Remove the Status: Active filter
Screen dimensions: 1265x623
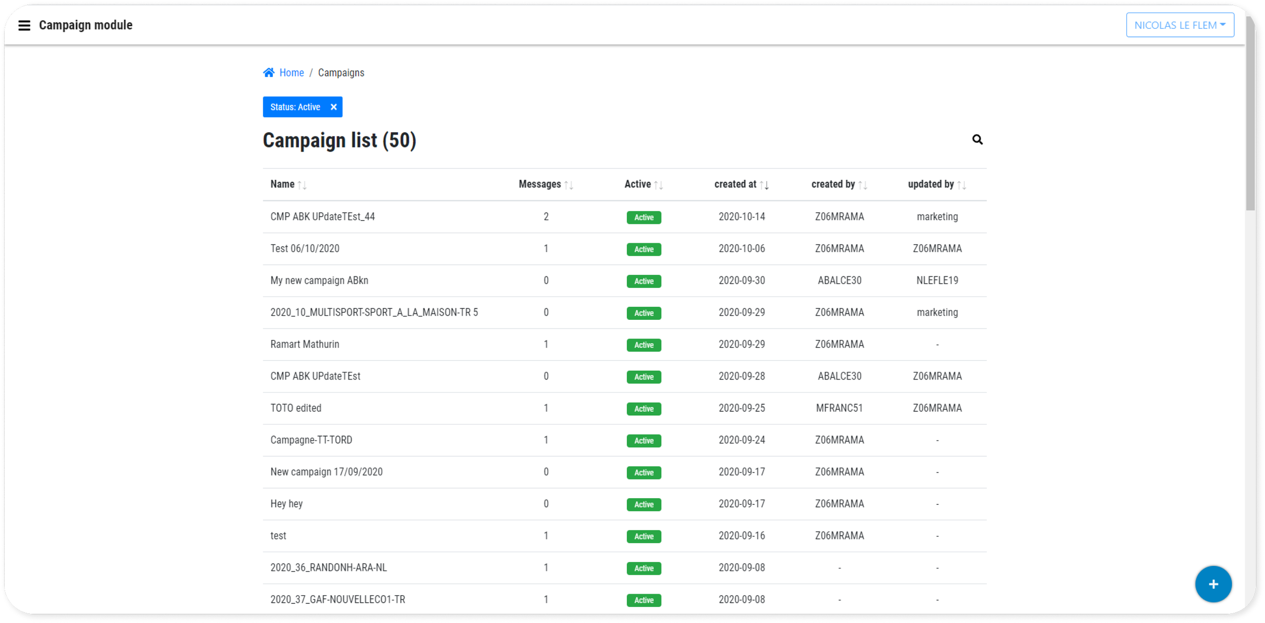[333, 107]
